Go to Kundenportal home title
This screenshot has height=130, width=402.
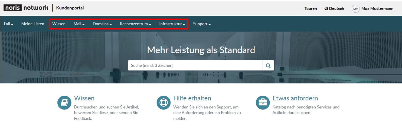pos(70,8)
